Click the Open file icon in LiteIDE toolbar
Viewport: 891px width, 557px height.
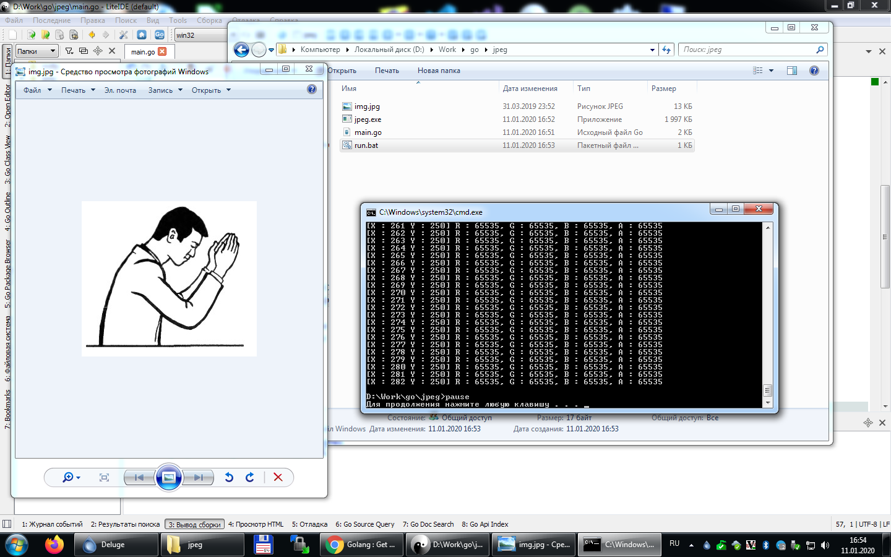[x=31, y=35]
